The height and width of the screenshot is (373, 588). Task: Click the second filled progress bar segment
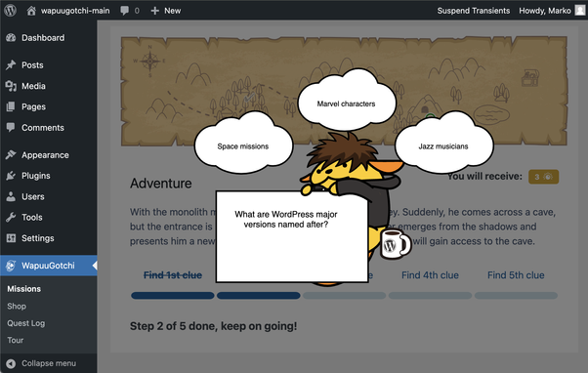pyautogui.click(x=259, y=296)
